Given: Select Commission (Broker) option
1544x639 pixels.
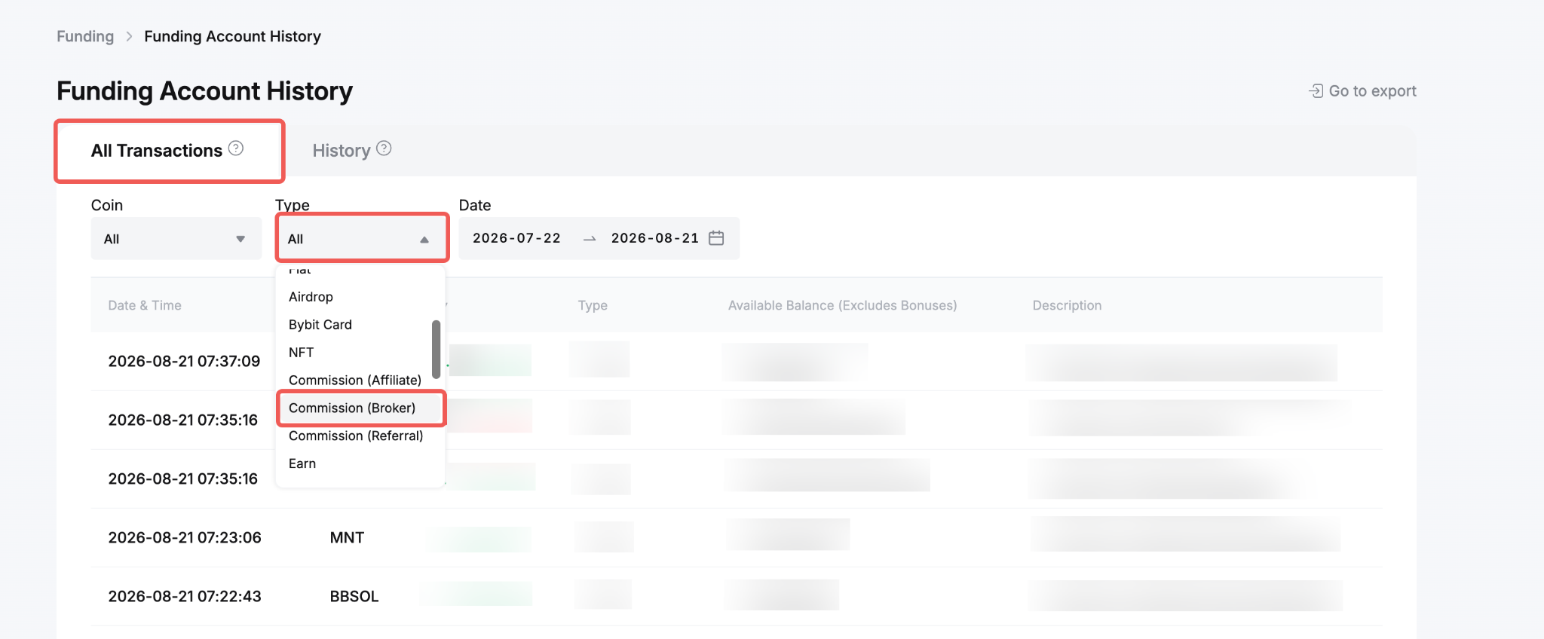Looking at the screenshot, I should pos(361,408).
